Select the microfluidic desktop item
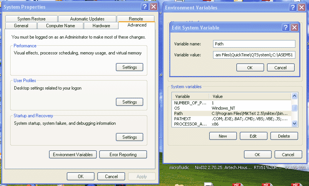Viewport: 309px width, 186px height. click(179, 167)
